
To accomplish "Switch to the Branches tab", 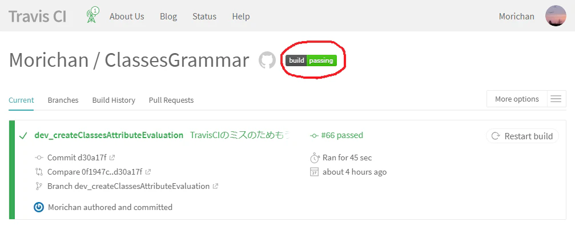I will click(63, 100).
